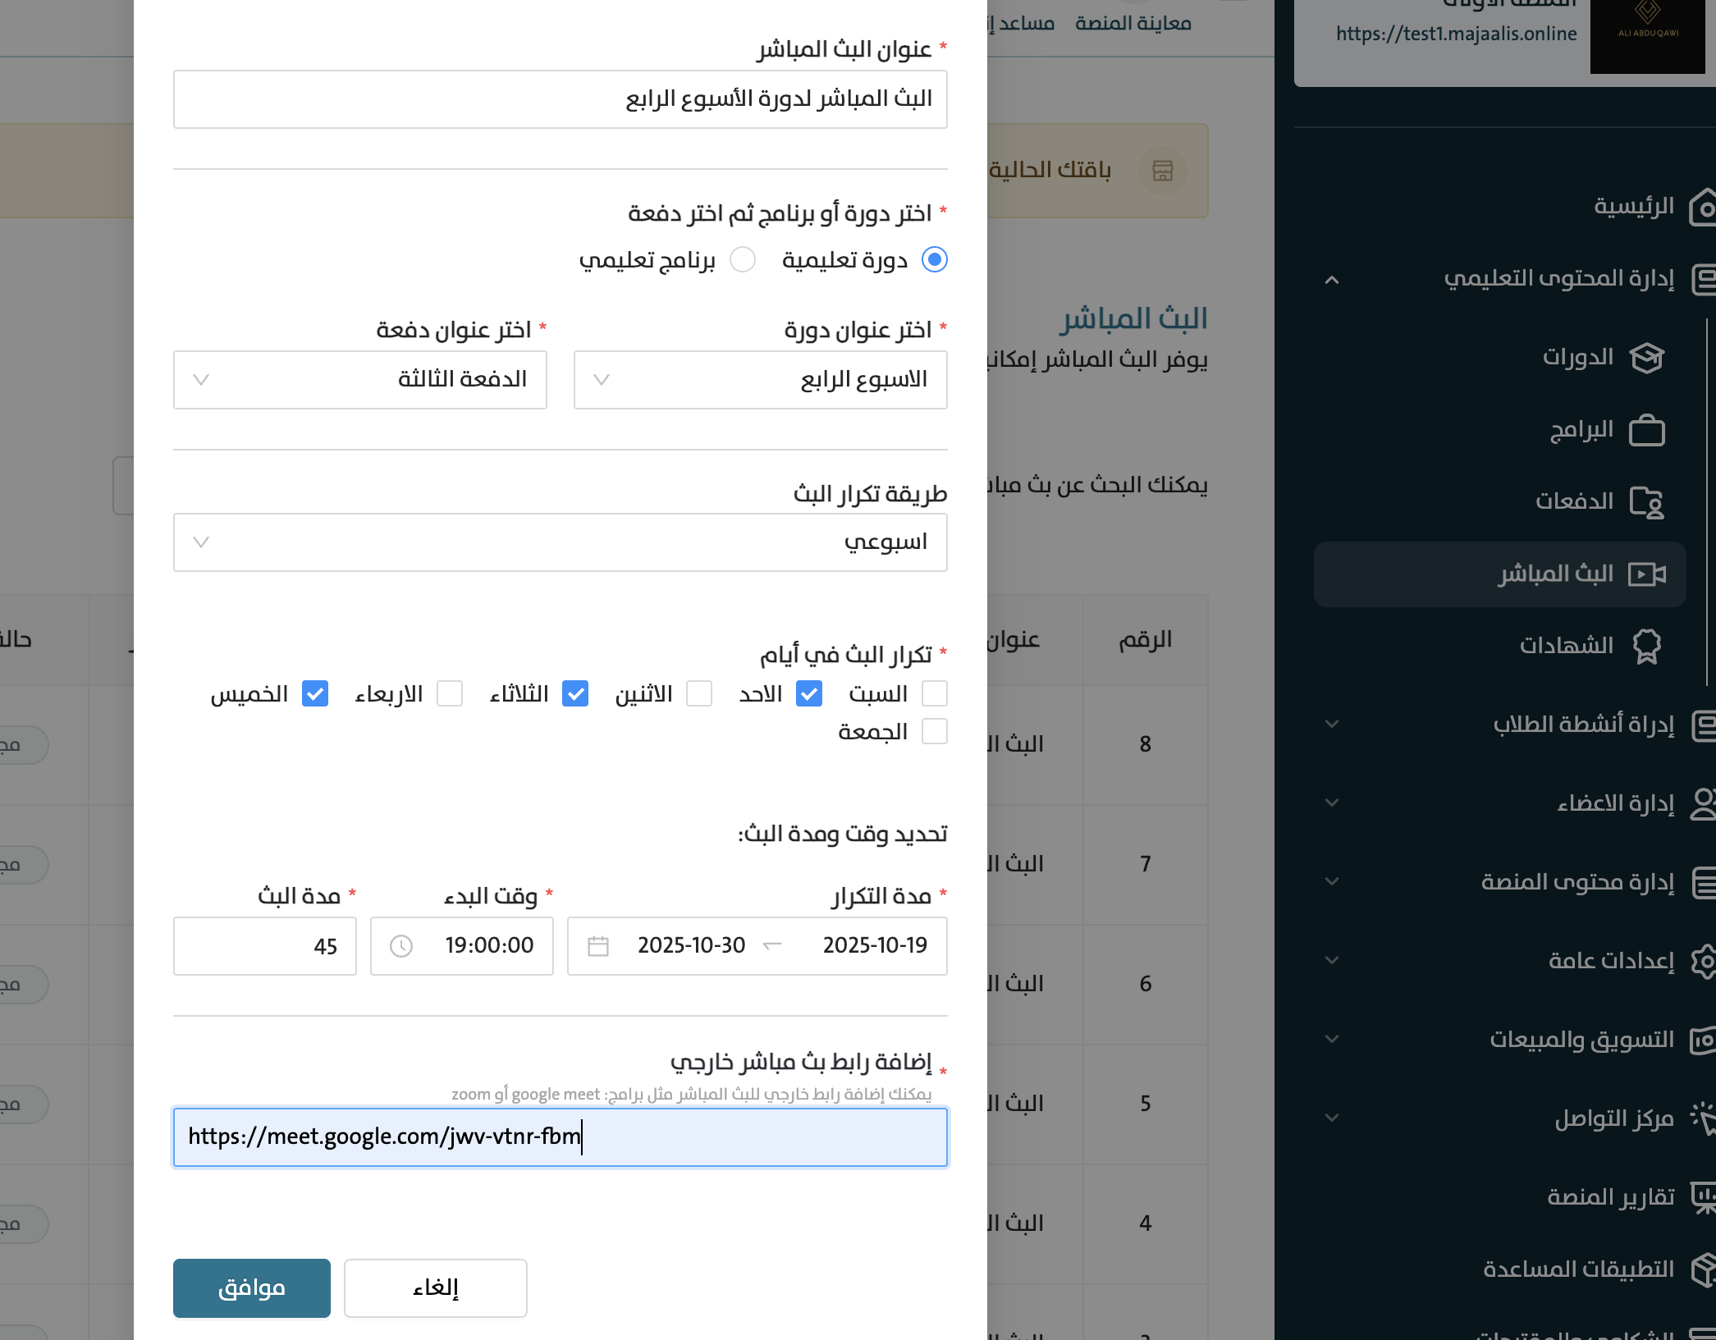Click the clock icon in the start time field
Screen dimensions: 1716x1340
point(401,946)
